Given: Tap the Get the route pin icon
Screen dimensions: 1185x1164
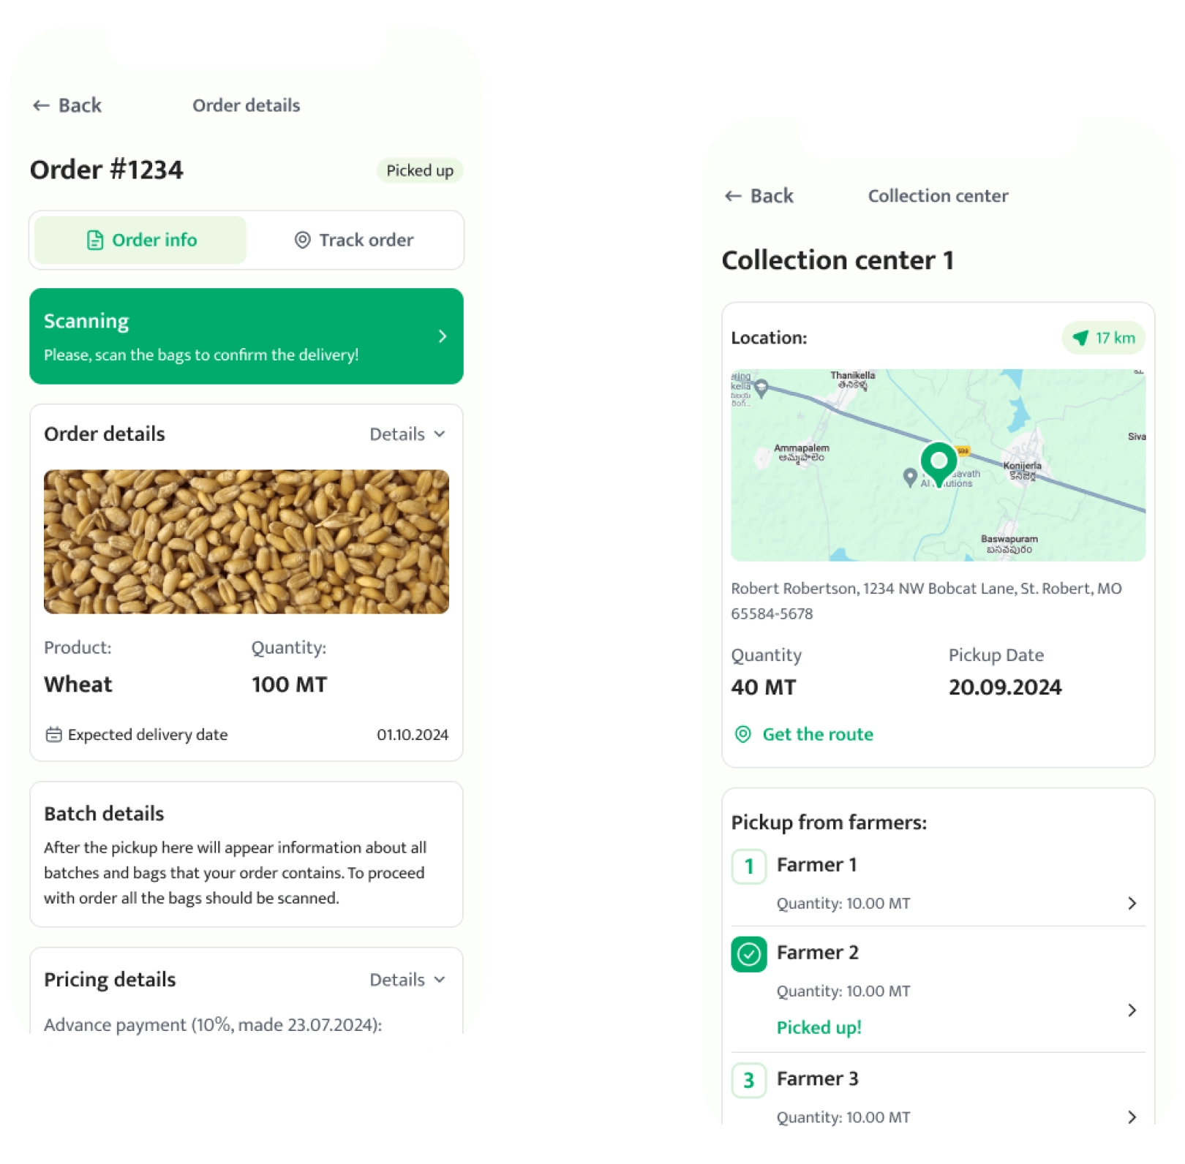Looking at the screenshot, I should pyautogui.click(x=742, y=734).
